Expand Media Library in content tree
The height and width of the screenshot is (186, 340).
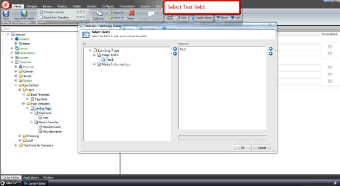[12, 53]
